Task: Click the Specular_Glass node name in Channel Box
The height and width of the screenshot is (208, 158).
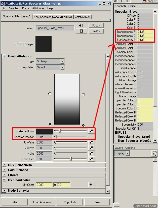Action: (126, 12)
